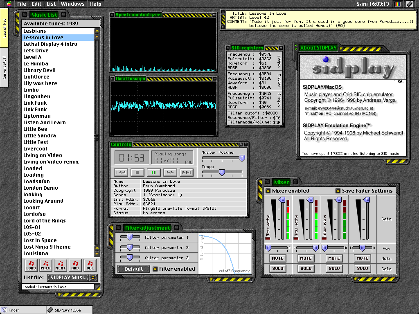
Task: Mute the first mixer channel
Action: click(278, 258)
